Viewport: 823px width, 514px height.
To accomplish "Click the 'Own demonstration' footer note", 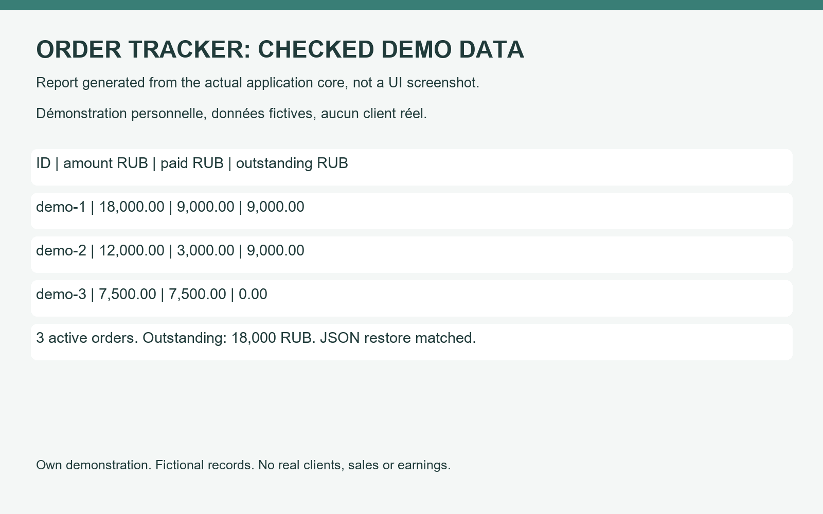I will (x=243, y=465).
